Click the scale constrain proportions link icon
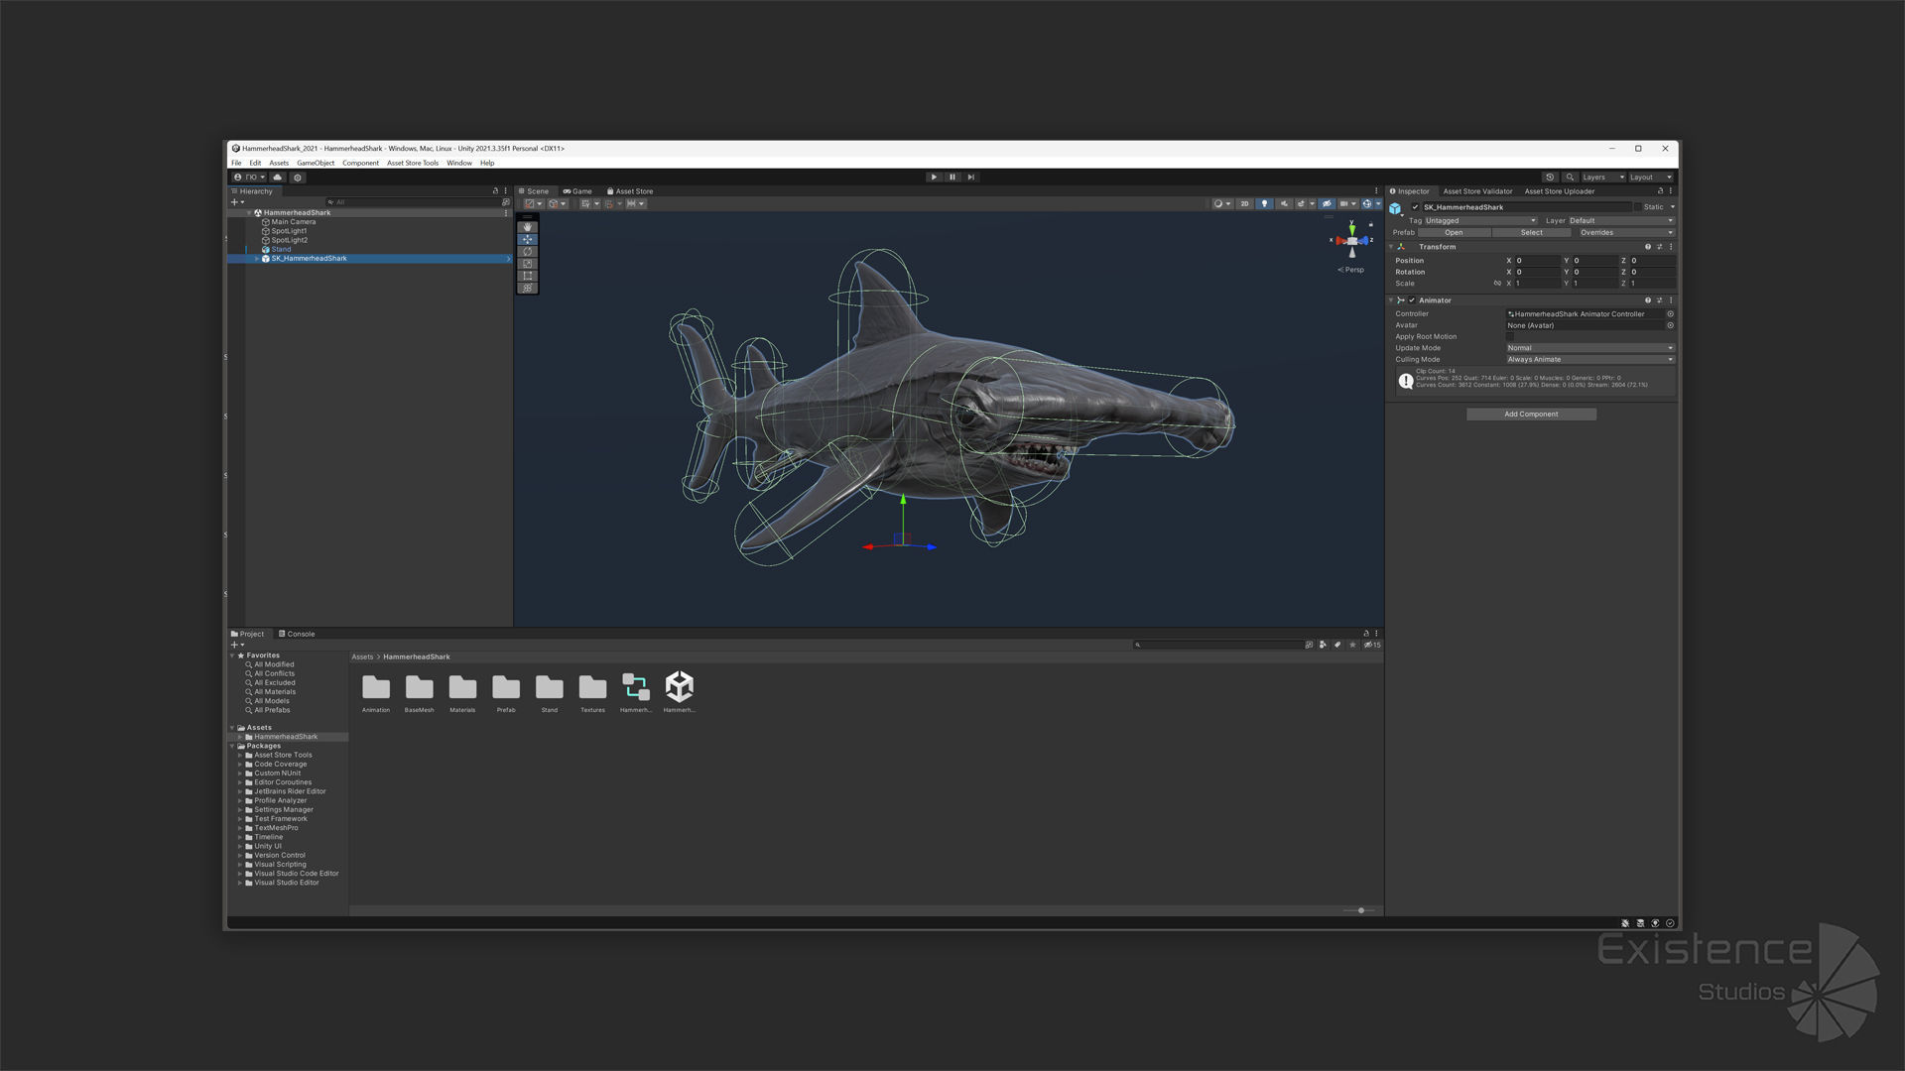This screenshot has height=1071, width=1905. click(1497, 284)
